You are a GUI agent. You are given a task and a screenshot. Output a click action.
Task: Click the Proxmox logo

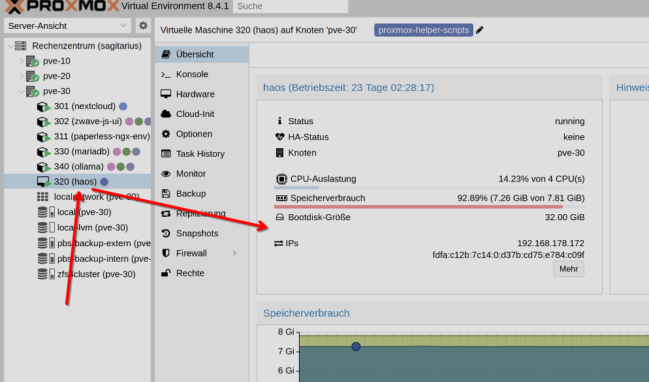click(x=63, y=7)
